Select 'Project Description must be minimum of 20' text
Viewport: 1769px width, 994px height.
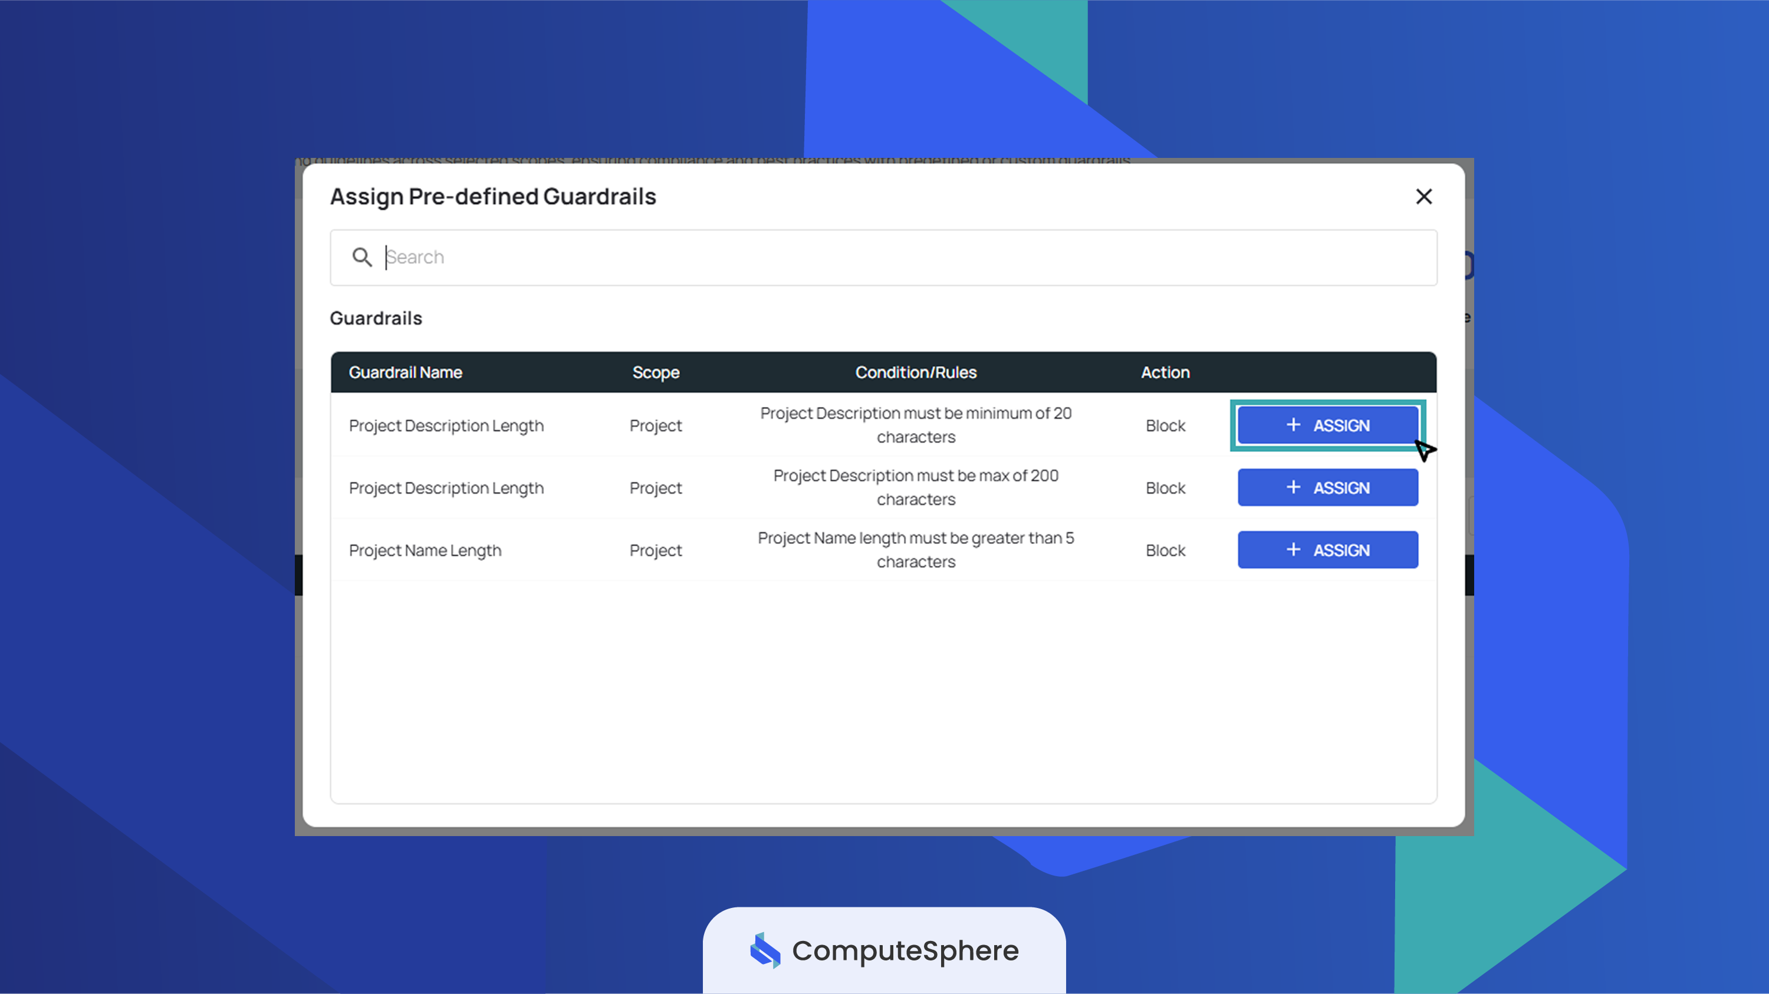pyautogui.click(x=915, y=414)
